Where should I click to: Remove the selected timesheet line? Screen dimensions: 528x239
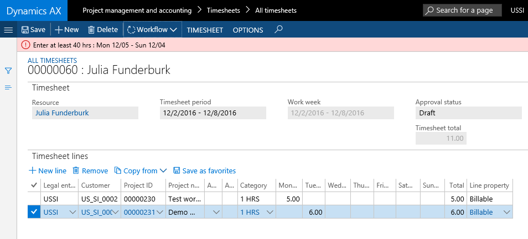click(90, 171)
